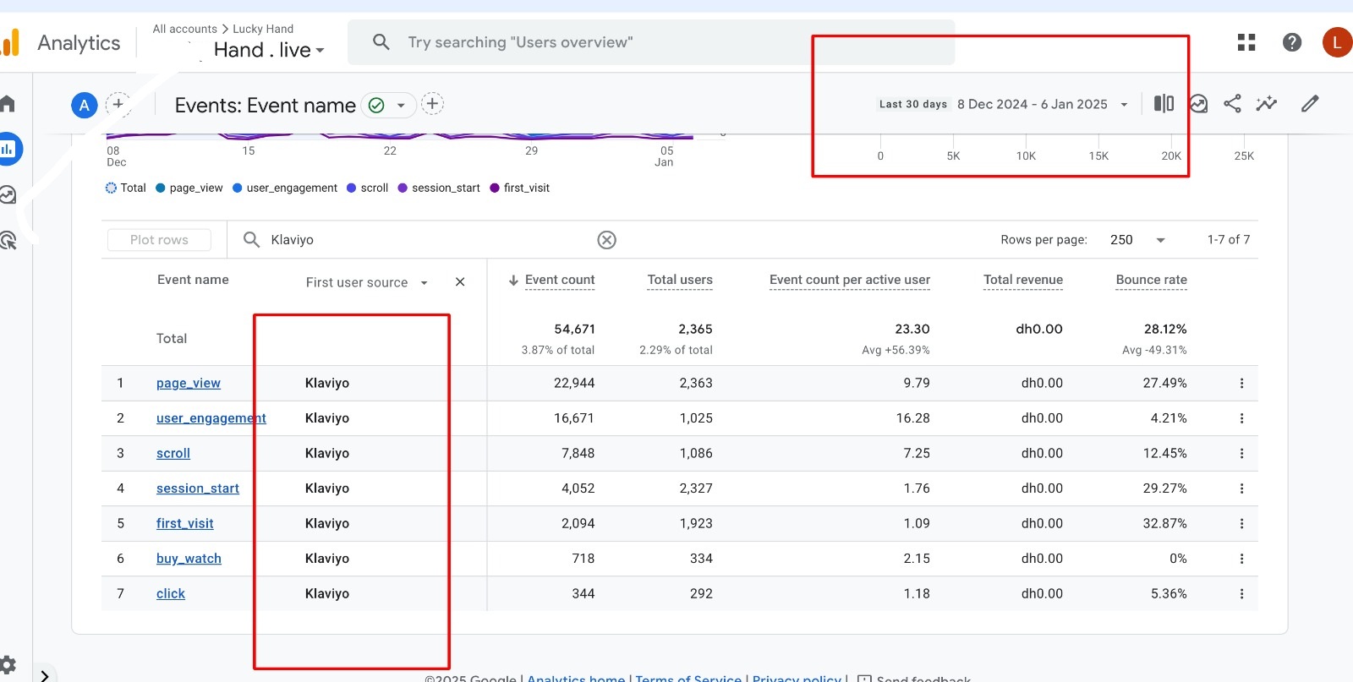
Task: Click the Help question mark icon
Action: [x=1291, y=42]
